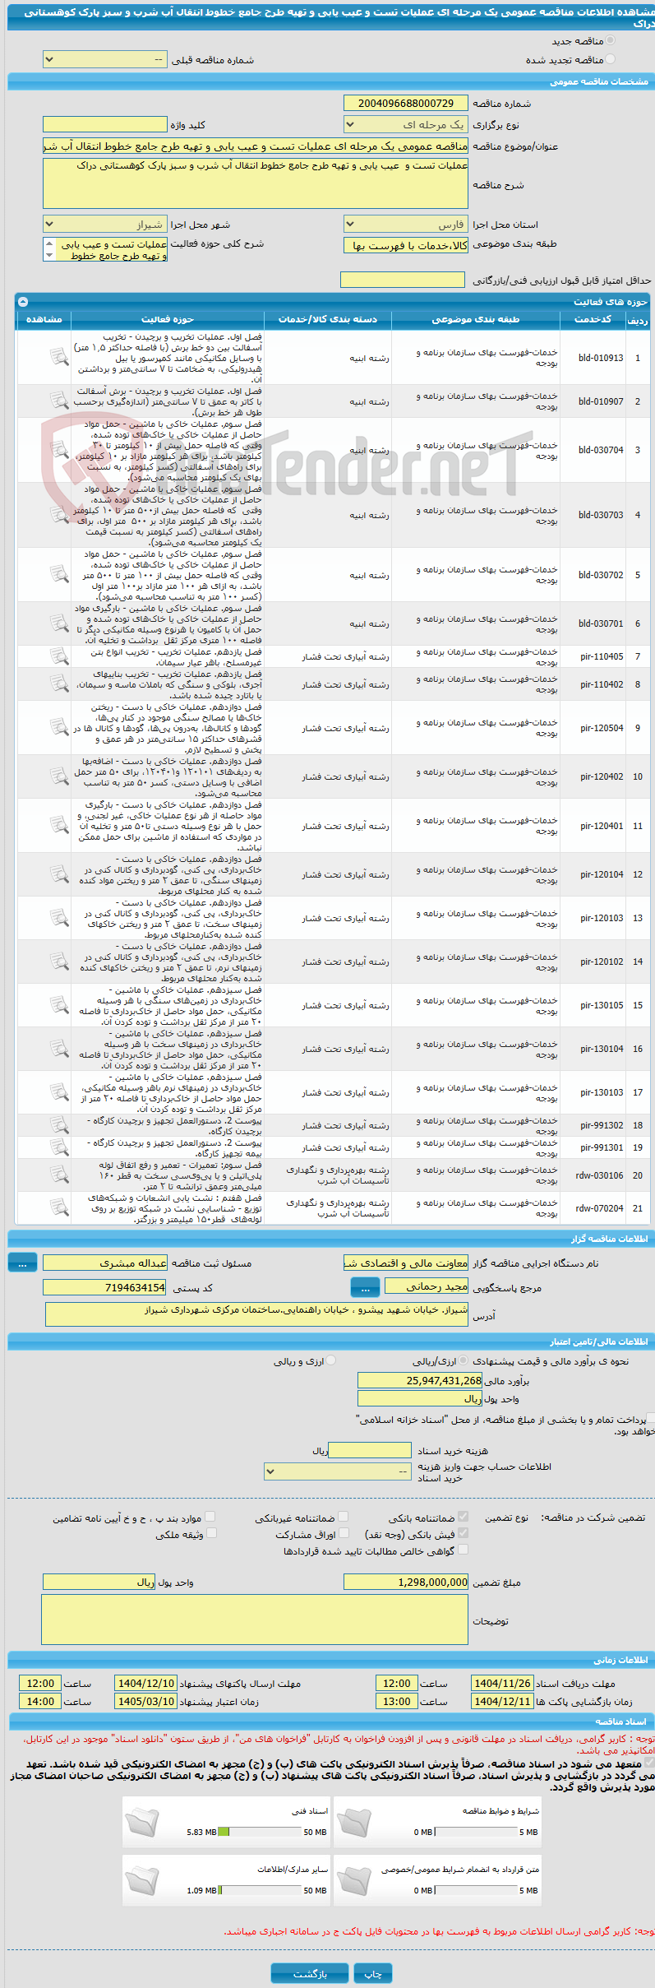
Task: Open view icon for row pir-130105
Action: 58,1004
